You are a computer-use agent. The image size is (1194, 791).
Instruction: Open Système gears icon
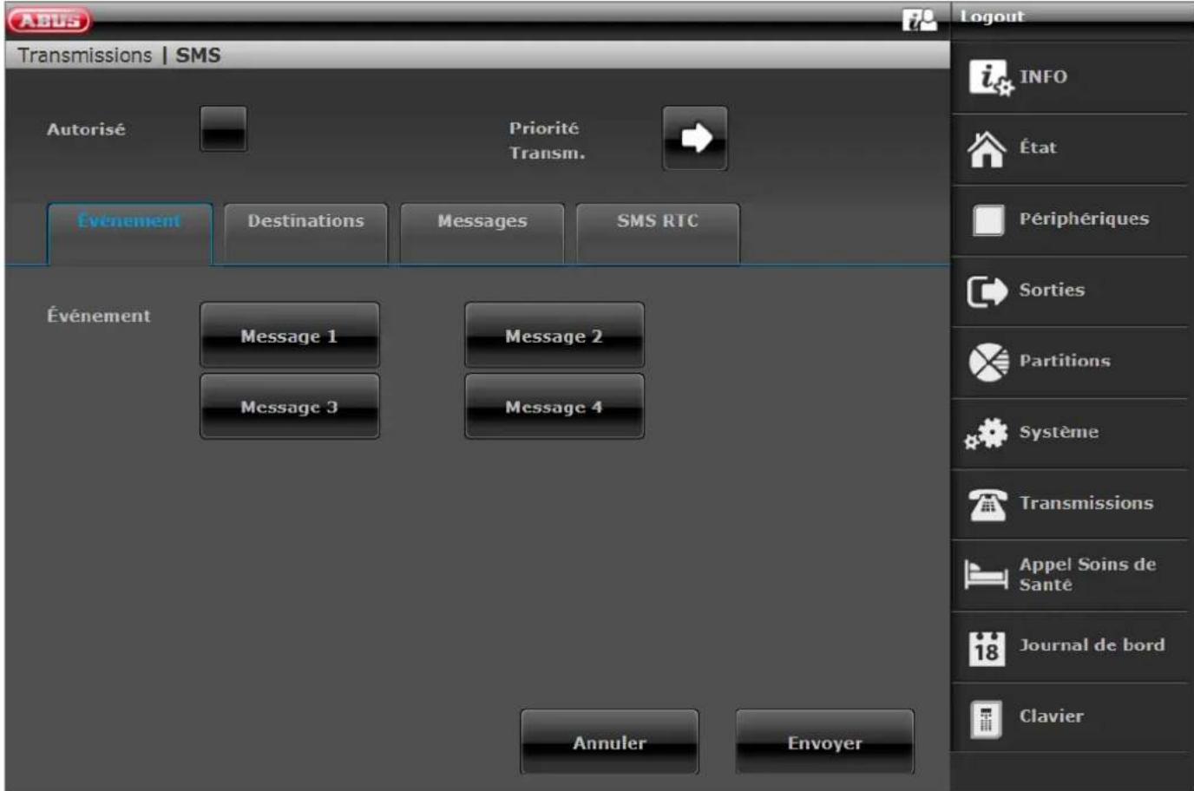pos(987,433)
